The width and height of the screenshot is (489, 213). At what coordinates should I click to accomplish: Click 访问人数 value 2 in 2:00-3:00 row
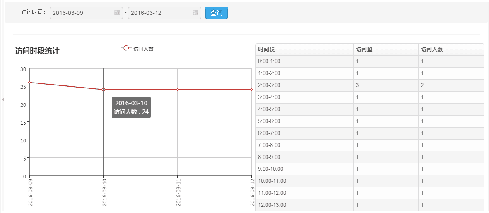(x=422, y=85)
